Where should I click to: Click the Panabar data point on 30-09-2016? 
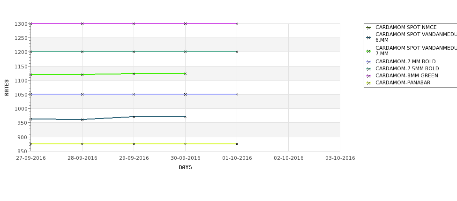(x=185, y=144)
